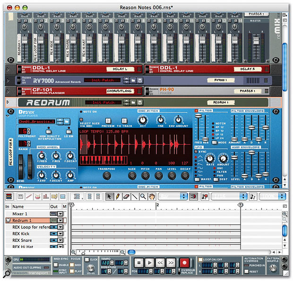Viewport: 293px width, 281px height.
Task: Expand the RV7000 device
Action: (x=8, y=80)
